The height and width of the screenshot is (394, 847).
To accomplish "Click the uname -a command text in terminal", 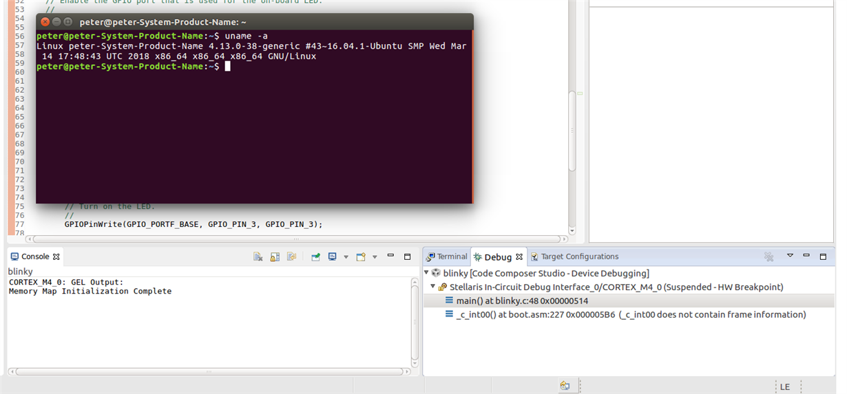I will coord(247,36).
